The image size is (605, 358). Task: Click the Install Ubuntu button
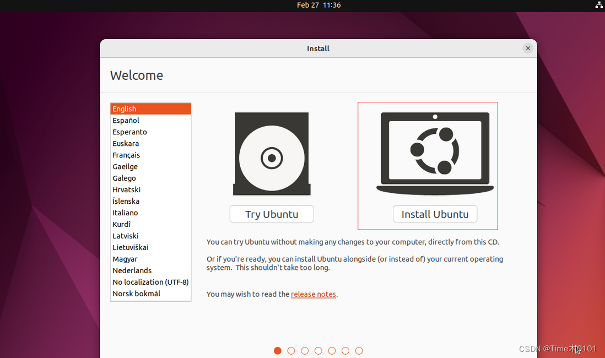(435, 214)
